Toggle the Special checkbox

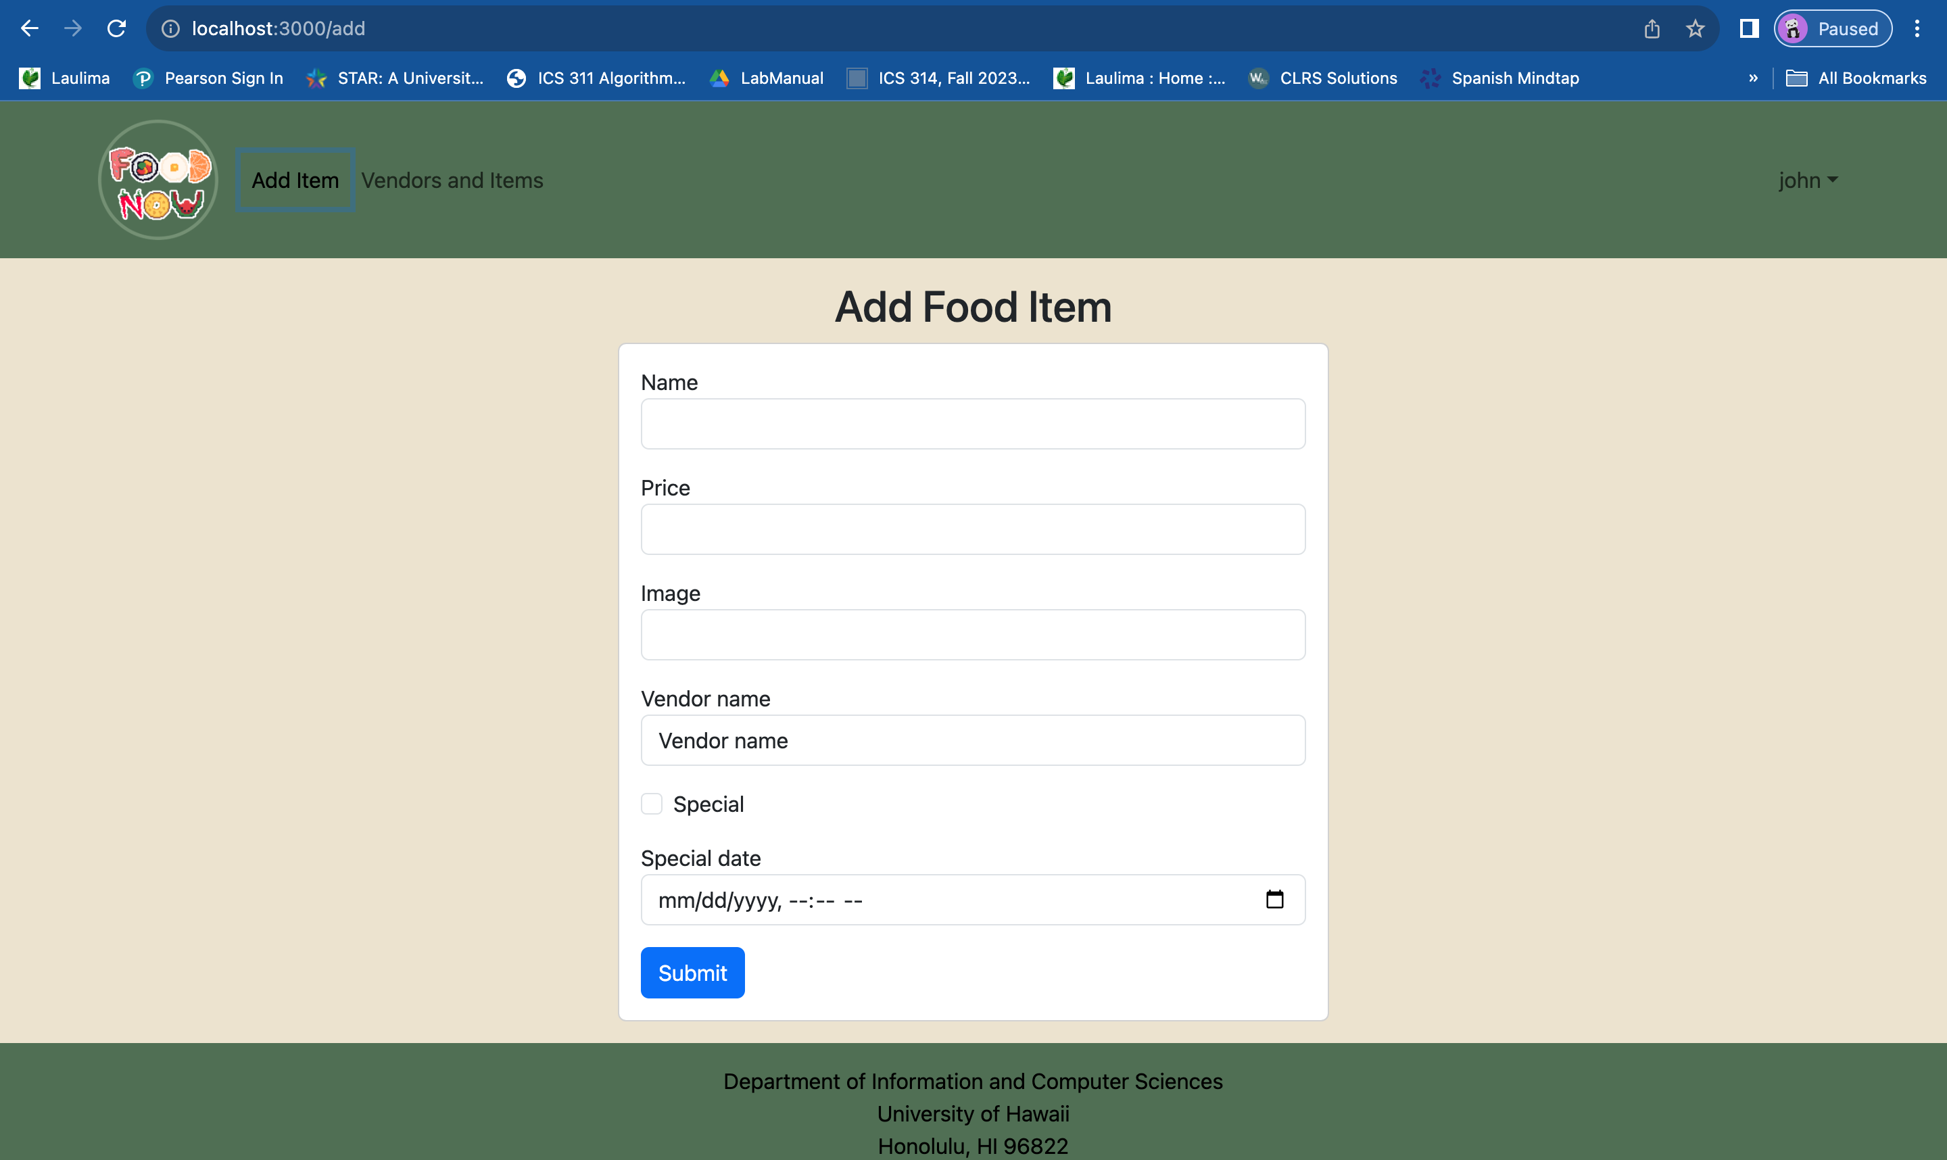click(653, 804)
